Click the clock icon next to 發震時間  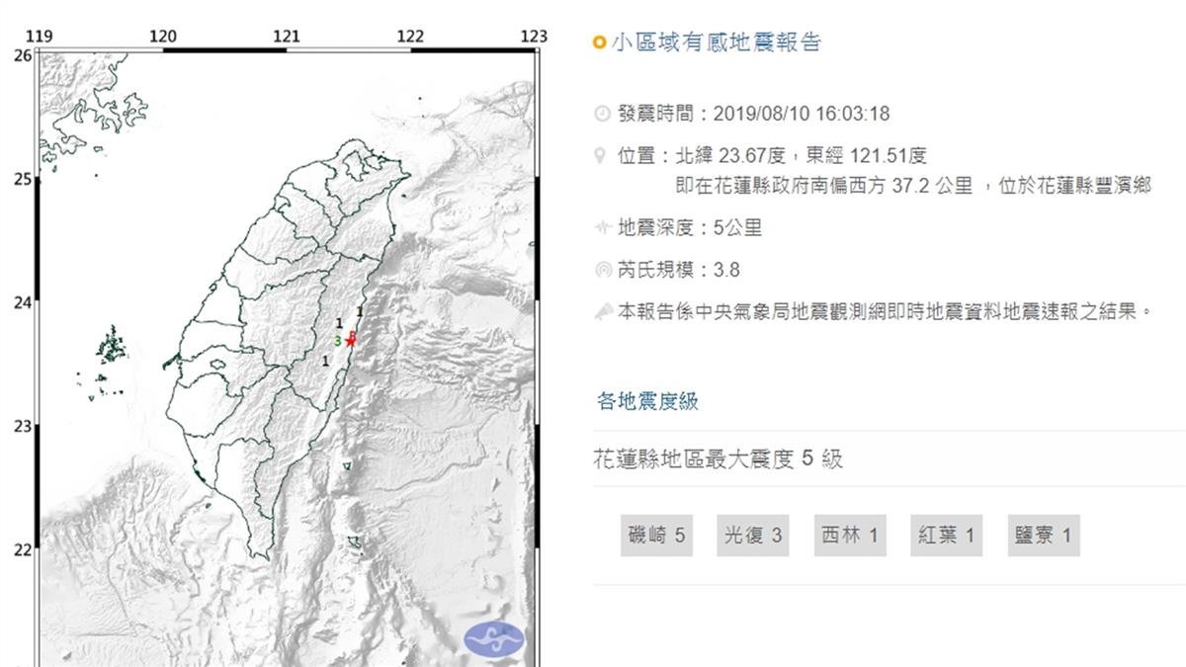tap(601, 114)
